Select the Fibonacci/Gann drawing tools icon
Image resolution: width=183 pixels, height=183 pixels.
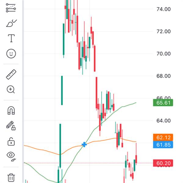point(11,8)
